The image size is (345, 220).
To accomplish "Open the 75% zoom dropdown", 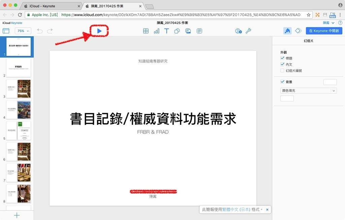I will [23, 31].
